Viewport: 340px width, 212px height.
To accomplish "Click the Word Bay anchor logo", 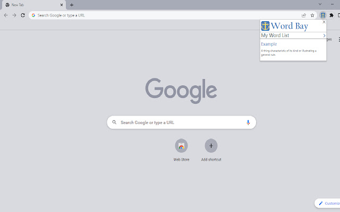I will point(265,26).
